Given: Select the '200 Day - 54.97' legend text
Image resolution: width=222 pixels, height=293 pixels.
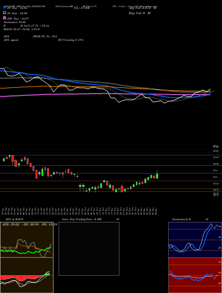Looking at the screenshot, I should (x=18, y=18).
